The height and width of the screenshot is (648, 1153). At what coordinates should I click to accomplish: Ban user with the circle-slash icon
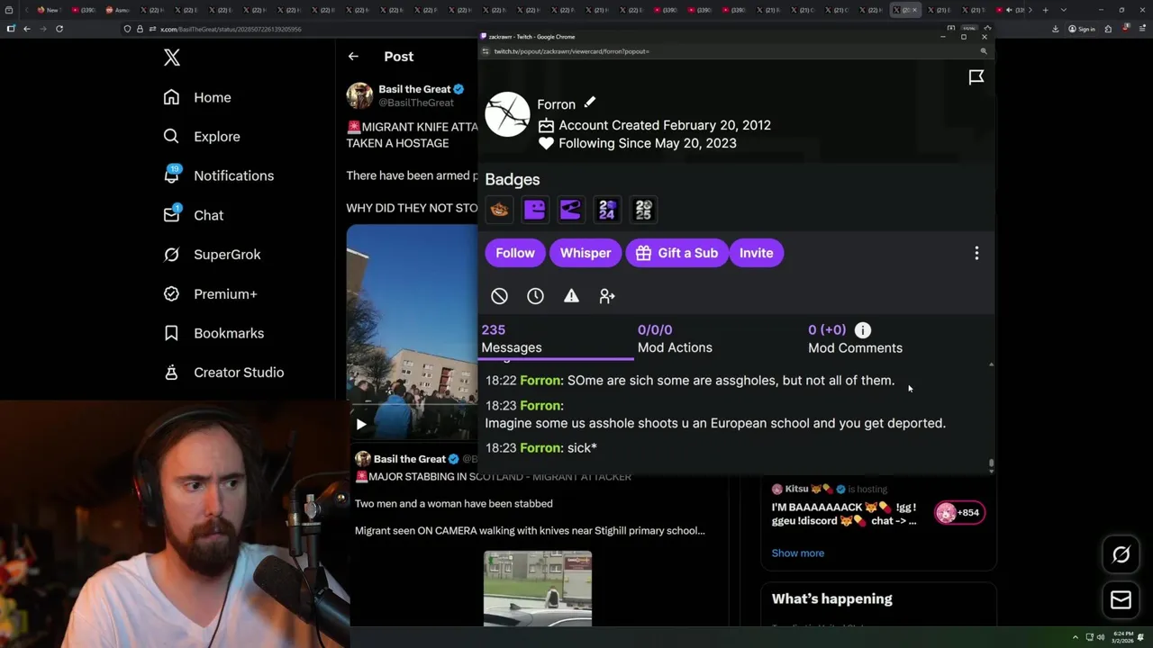499,296
